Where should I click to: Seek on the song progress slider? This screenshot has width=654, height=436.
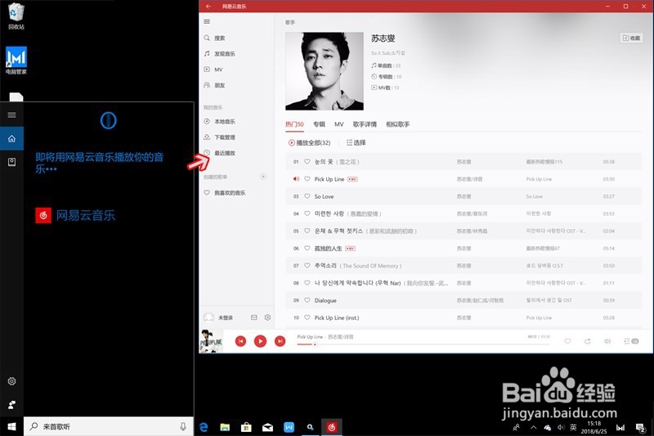point(423,344)
